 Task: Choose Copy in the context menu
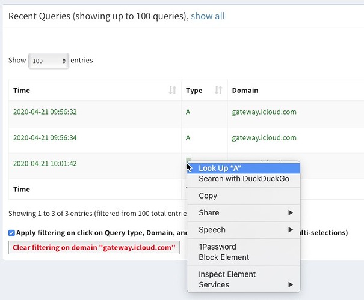(x=208, y=196)
